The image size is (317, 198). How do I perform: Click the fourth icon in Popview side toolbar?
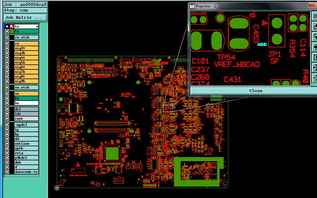coord(315,47)
